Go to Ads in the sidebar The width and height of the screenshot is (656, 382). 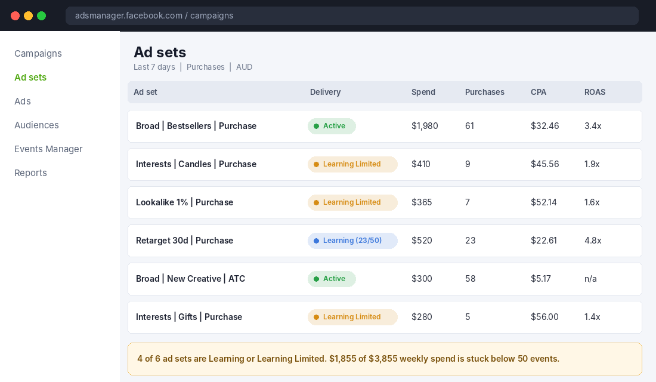(23, 101)
